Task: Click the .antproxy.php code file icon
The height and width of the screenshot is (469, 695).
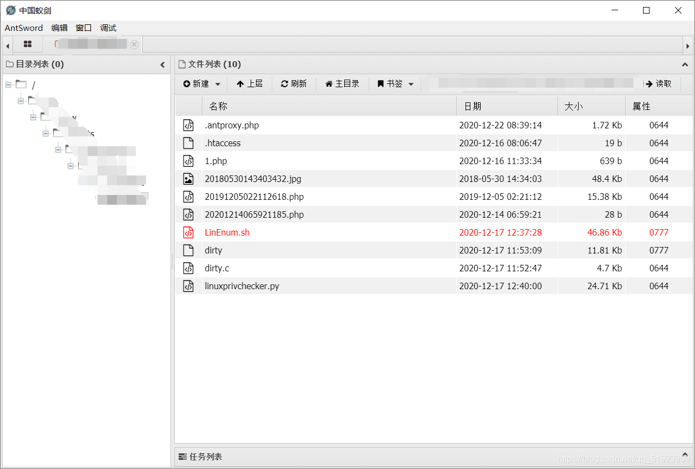Action: pyautogui.click(x=188, y=125)
